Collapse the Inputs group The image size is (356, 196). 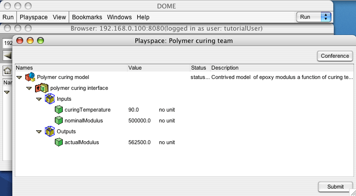click(x=39, y=99)
